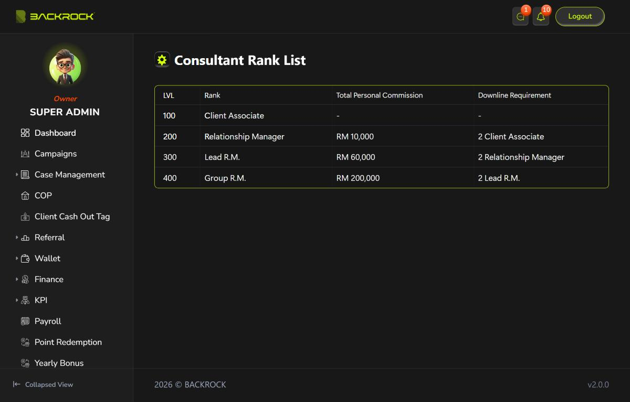Click the Campaigns sidebar icon
Screen dimensions: 630x402
[x=25, y=154]
